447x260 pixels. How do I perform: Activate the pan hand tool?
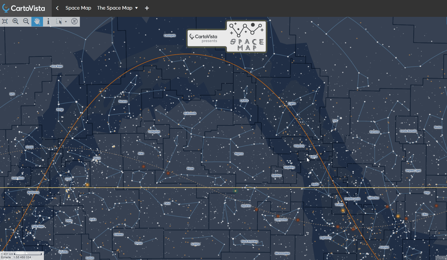coord(37,21)
